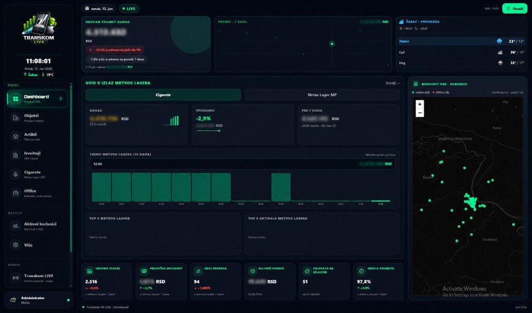
Task: Click the Prosečna vrednost money icon
Action: [x=144, y=271]
